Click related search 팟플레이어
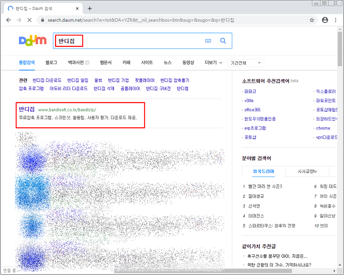 pos(144,80)
